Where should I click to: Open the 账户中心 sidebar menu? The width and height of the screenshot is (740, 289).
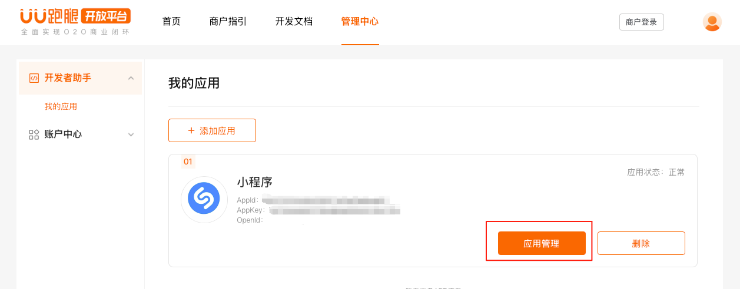coord(81,135)
